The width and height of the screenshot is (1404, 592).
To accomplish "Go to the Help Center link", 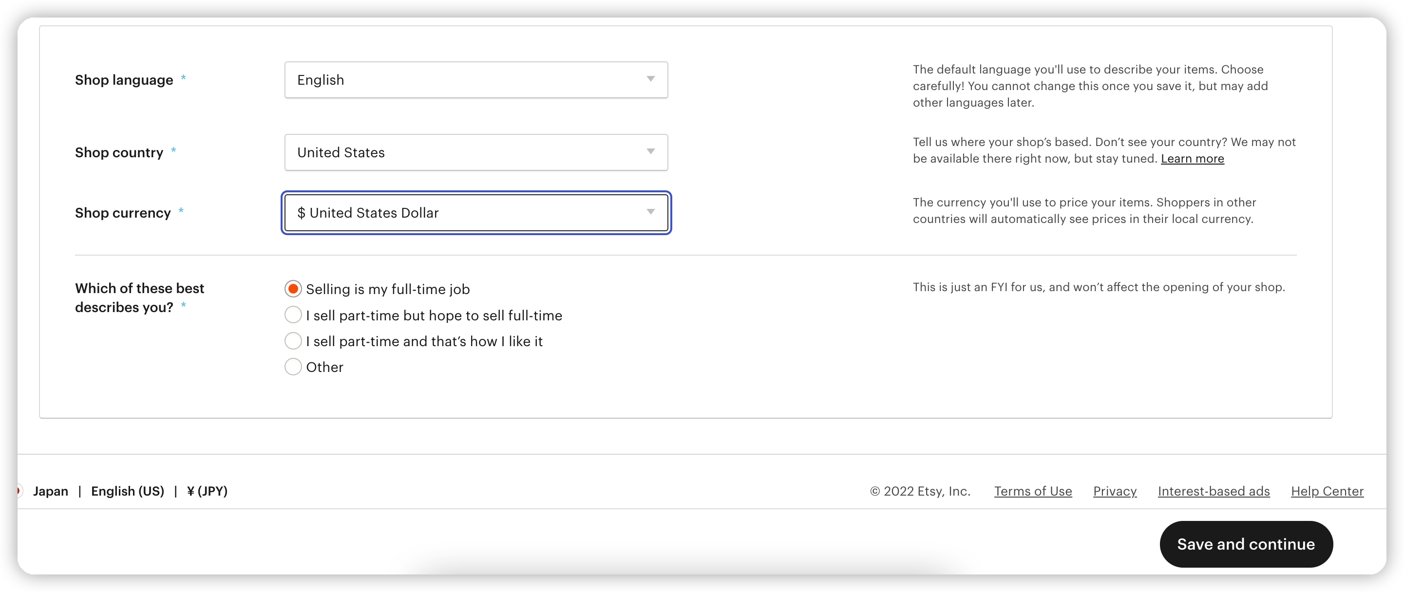I will click(x=1327, y=491).
